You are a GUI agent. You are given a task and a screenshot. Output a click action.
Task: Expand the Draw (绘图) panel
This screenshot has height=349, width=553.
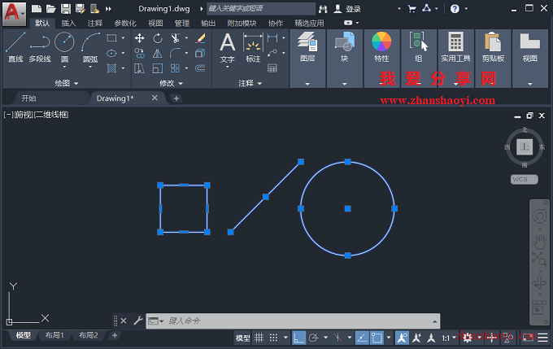coord(67,83)
